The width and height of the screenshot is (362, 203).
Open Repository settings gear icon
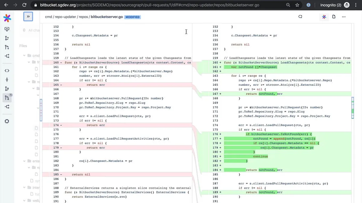tap(7, 121)
